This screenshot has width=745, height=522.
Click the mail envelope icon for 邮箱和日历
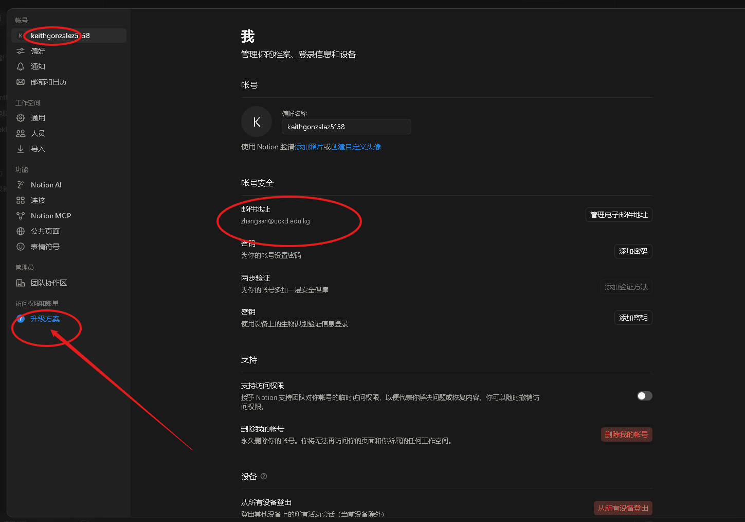(21, 82)
